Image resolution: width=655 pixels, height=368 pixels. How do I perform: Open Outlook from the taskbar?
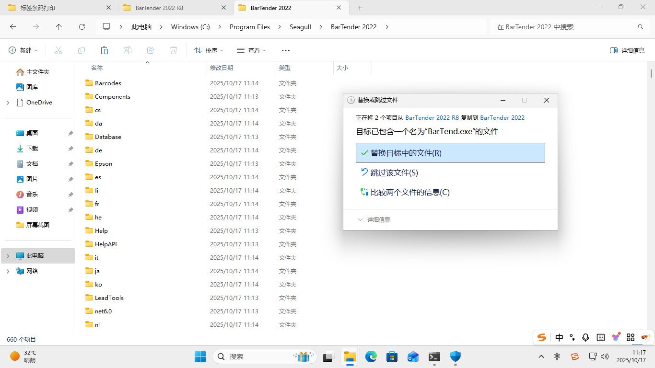pyautogui.click(x=413, y=356)
